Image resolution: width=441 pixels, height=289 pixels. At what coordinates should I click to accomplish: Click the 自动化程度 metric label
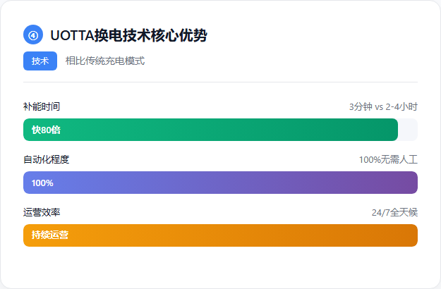46,159
